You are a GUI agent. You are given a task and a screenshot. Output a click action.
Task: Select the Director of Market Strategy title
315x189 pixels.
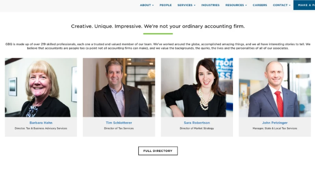click(197, 128)
